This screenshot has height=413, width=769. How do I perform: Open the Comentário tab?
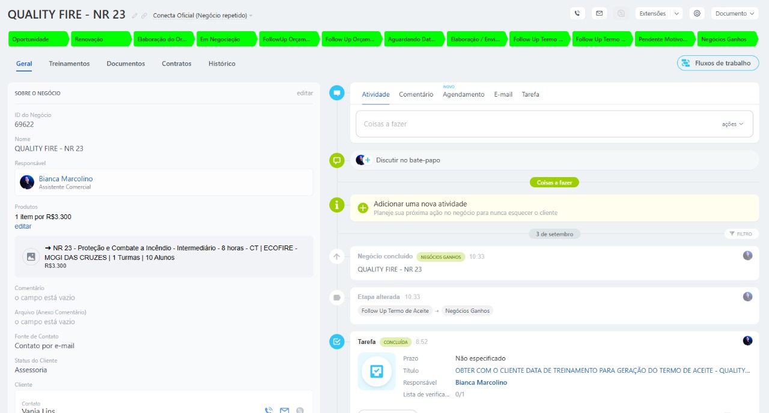[416, 94]
